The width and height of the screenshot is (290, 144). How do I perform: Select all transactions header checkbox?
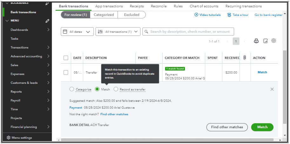[66, 58]
